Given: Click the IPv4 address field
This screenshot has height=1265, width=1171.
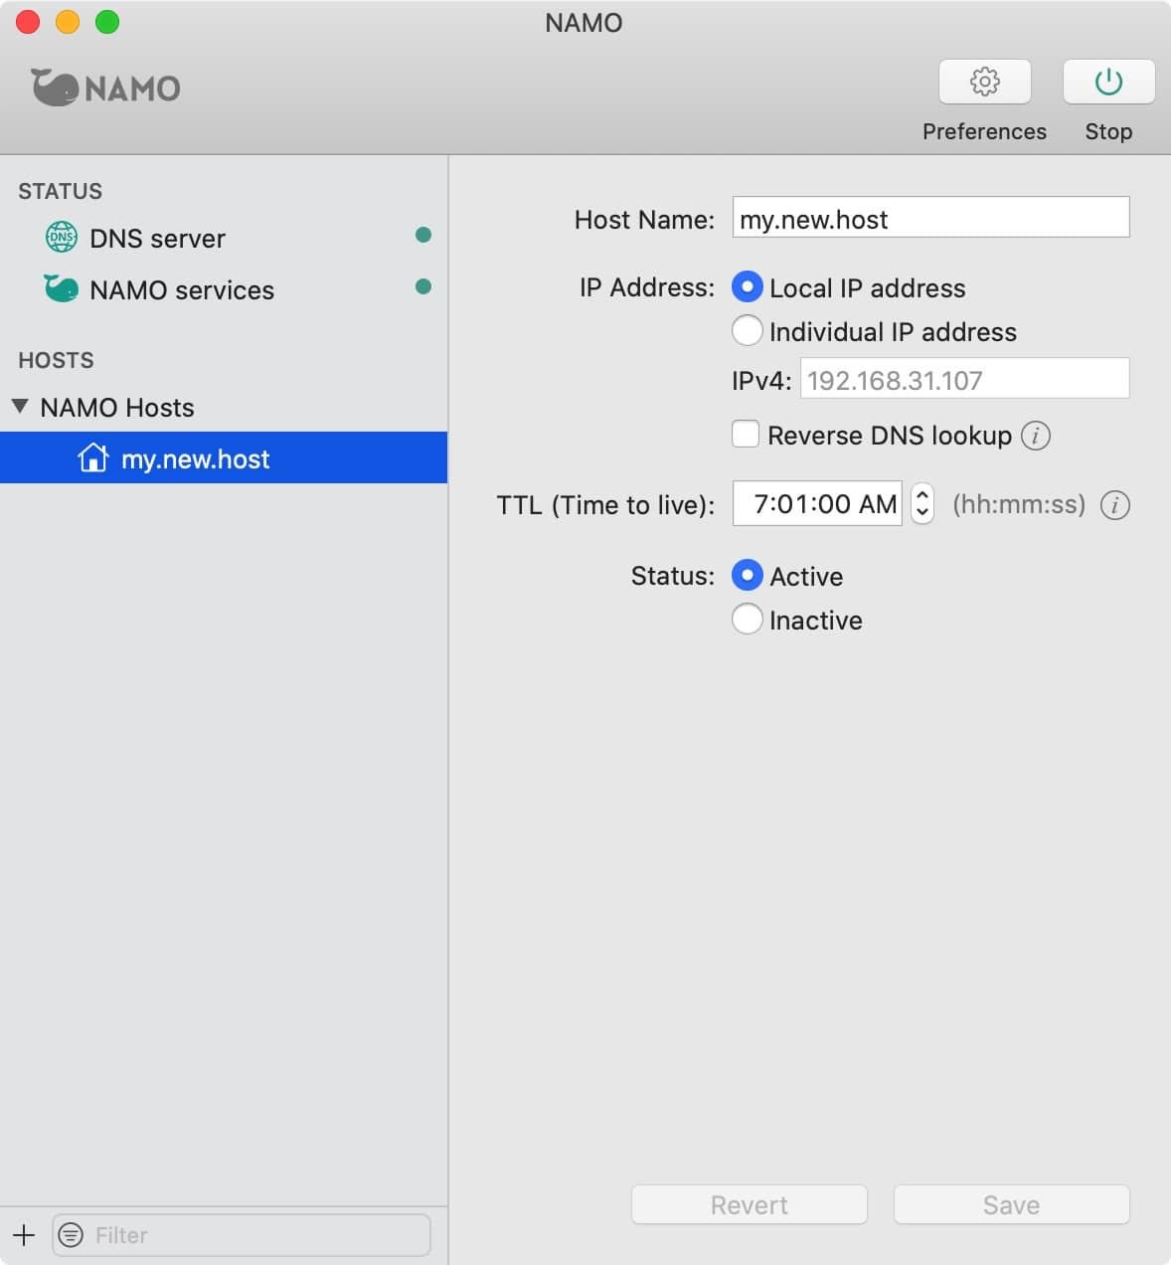Looking at the screenshot, I should (964, 379).
